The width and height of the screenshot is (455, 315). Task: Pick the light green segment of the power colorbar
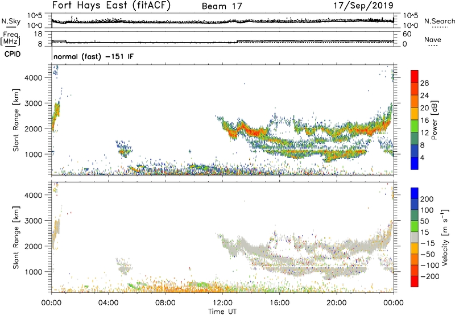(x=415, y=126)
